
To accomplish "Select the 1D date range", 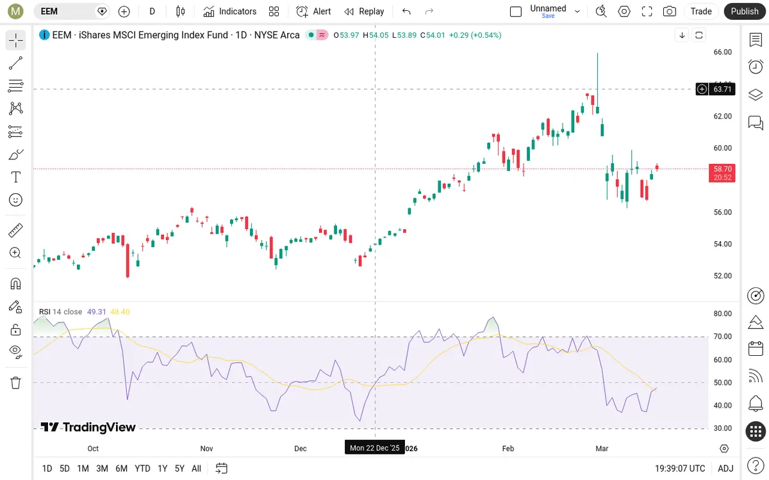I will 47,468.
